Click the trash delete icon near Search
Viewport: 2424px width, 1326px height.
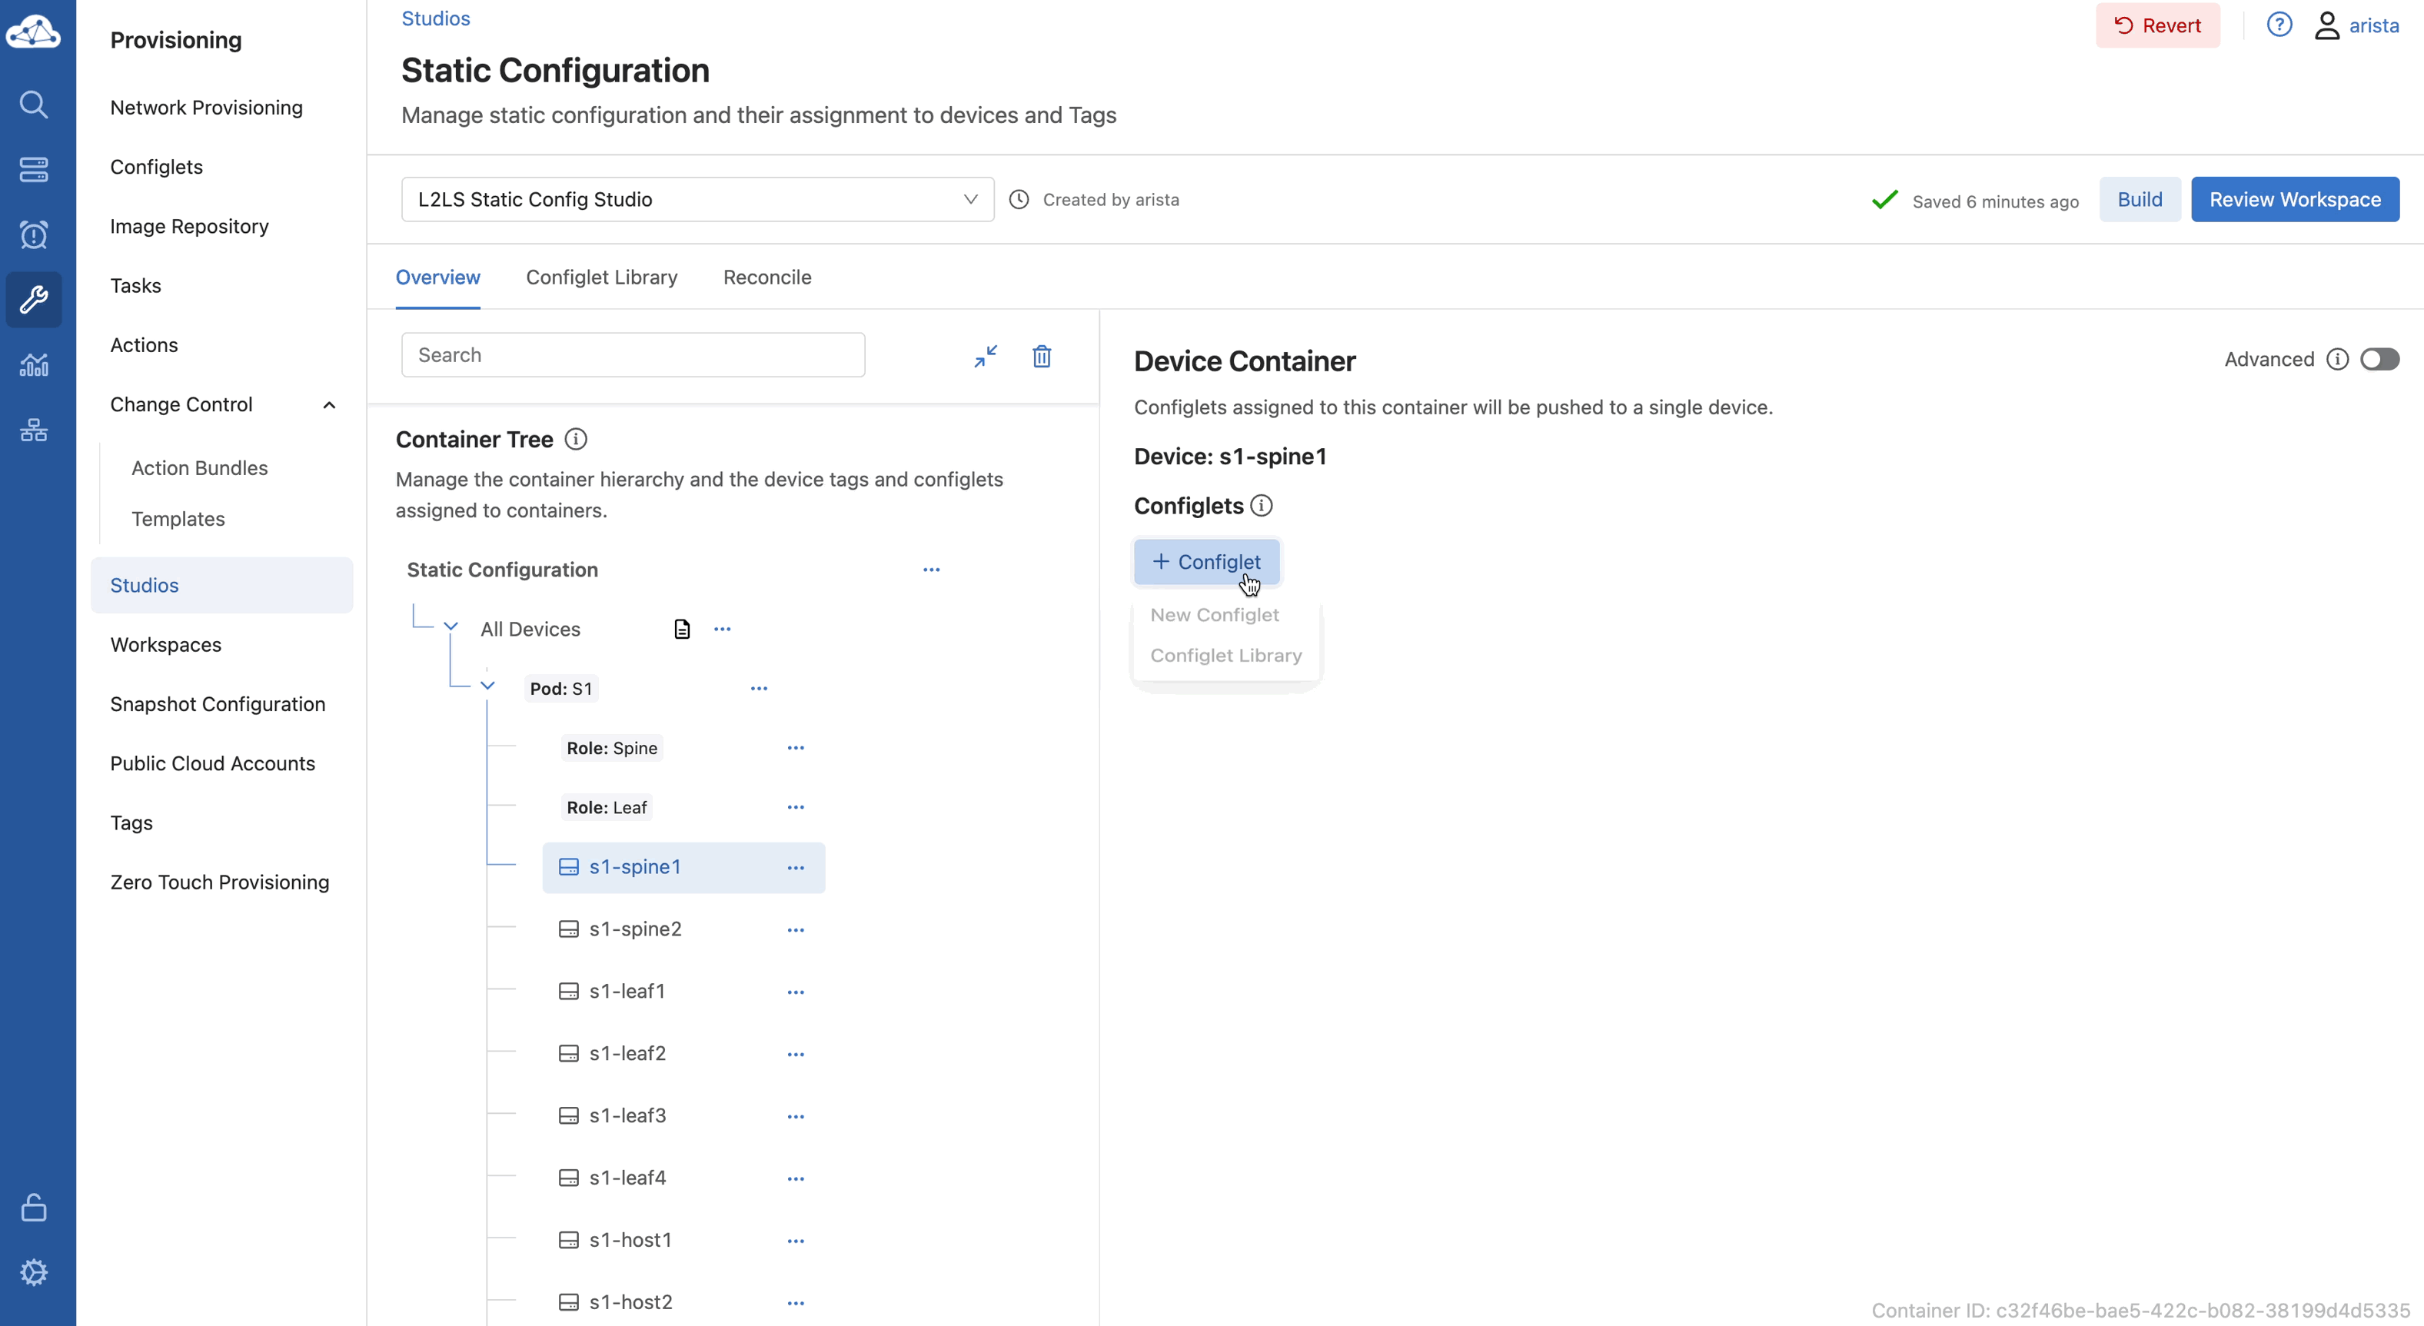(x=1041, y=356)
